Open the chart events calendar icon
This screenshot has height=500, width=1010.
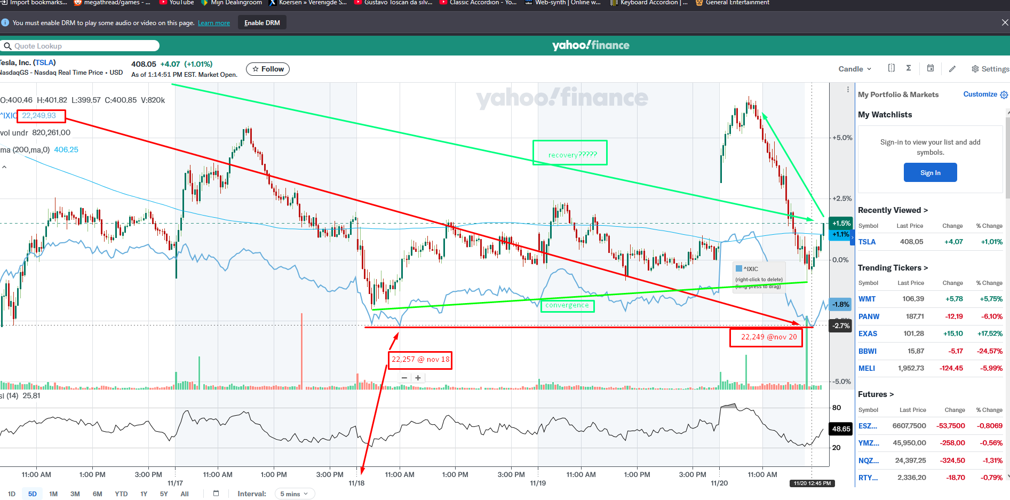click(931, 68)
